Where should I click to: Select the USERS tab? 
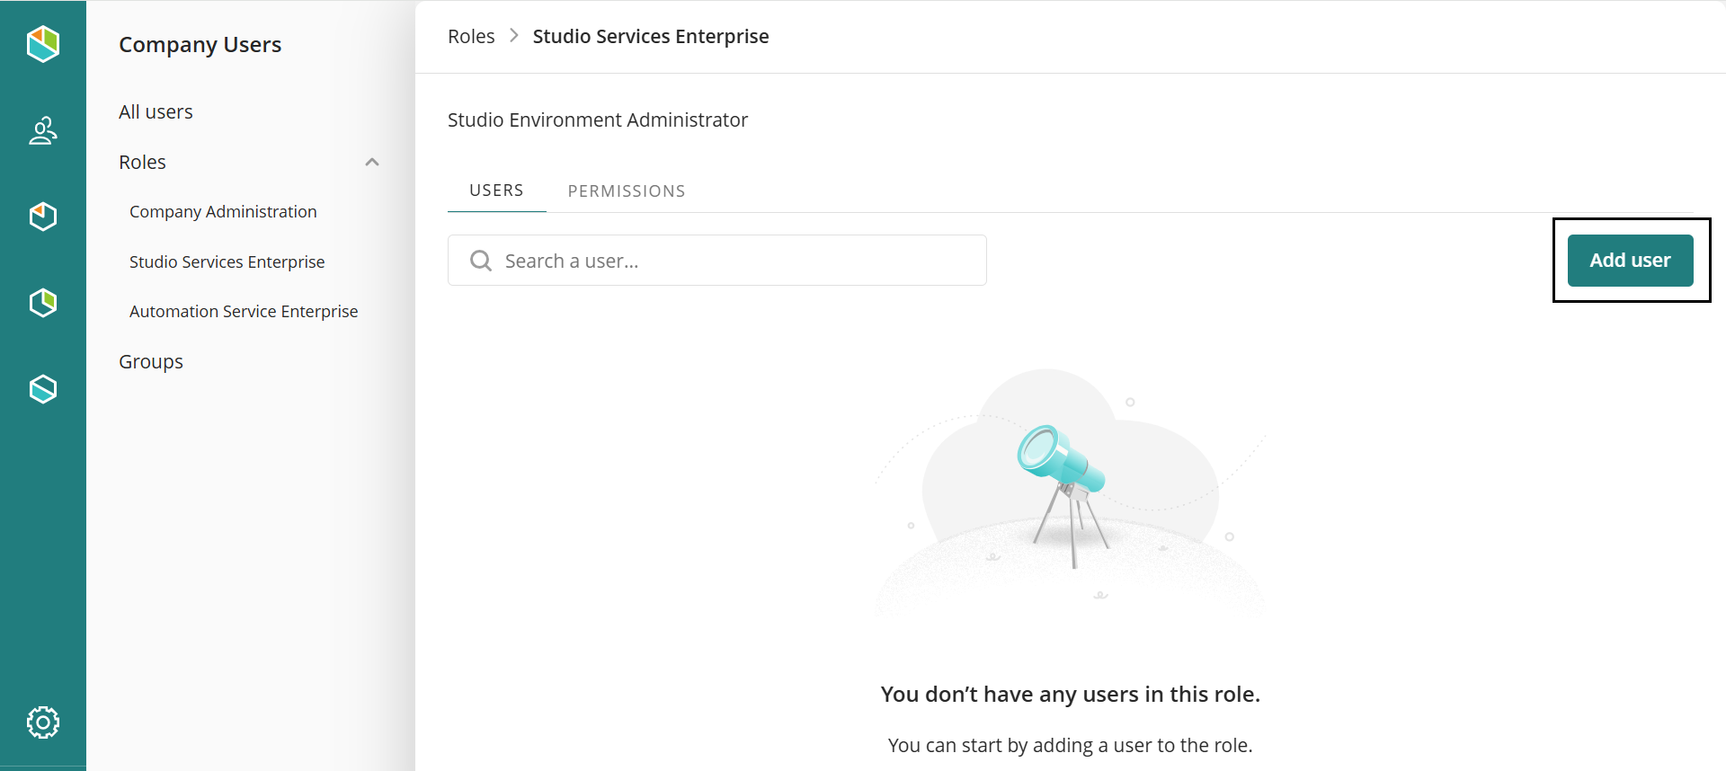point(496,191)
